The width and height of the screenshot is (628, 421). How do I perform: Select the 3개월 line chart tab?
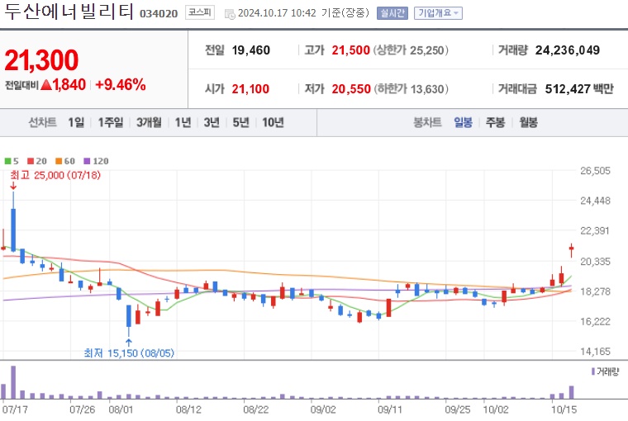pos(149,122)
